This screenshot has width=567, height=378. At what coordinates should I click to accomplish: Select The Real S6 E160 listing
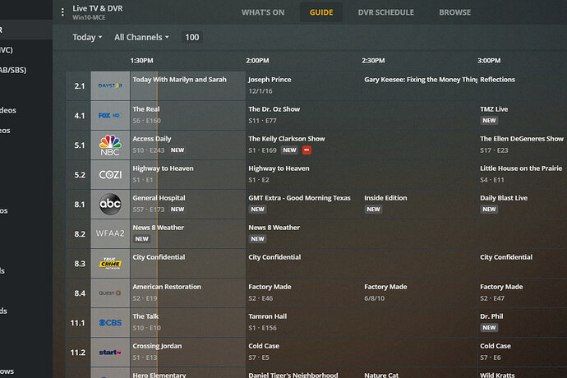[187, 115]
